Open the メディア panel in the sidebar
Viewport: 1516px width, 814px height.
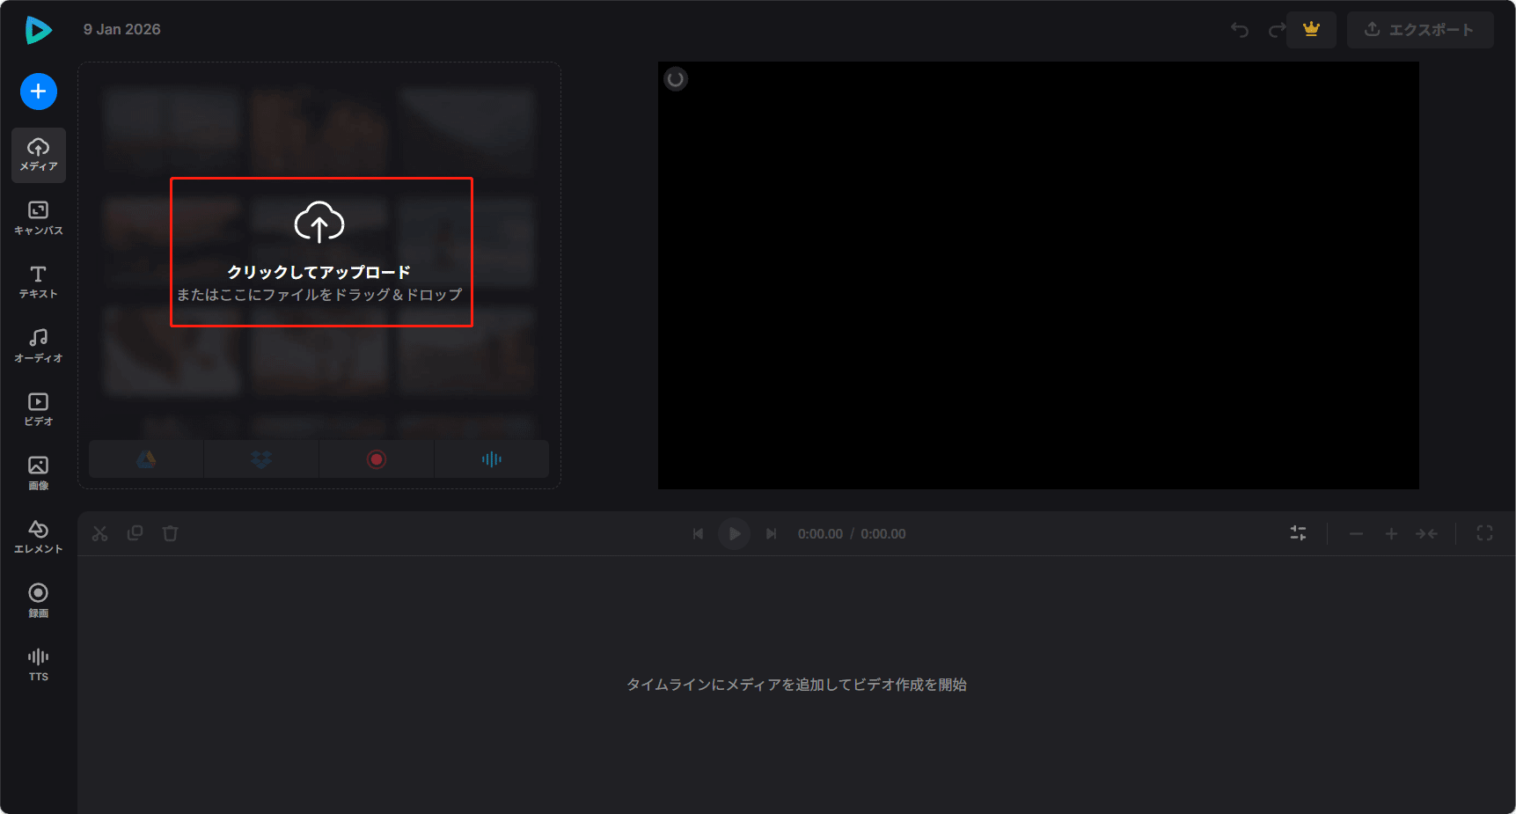(38, 155)
